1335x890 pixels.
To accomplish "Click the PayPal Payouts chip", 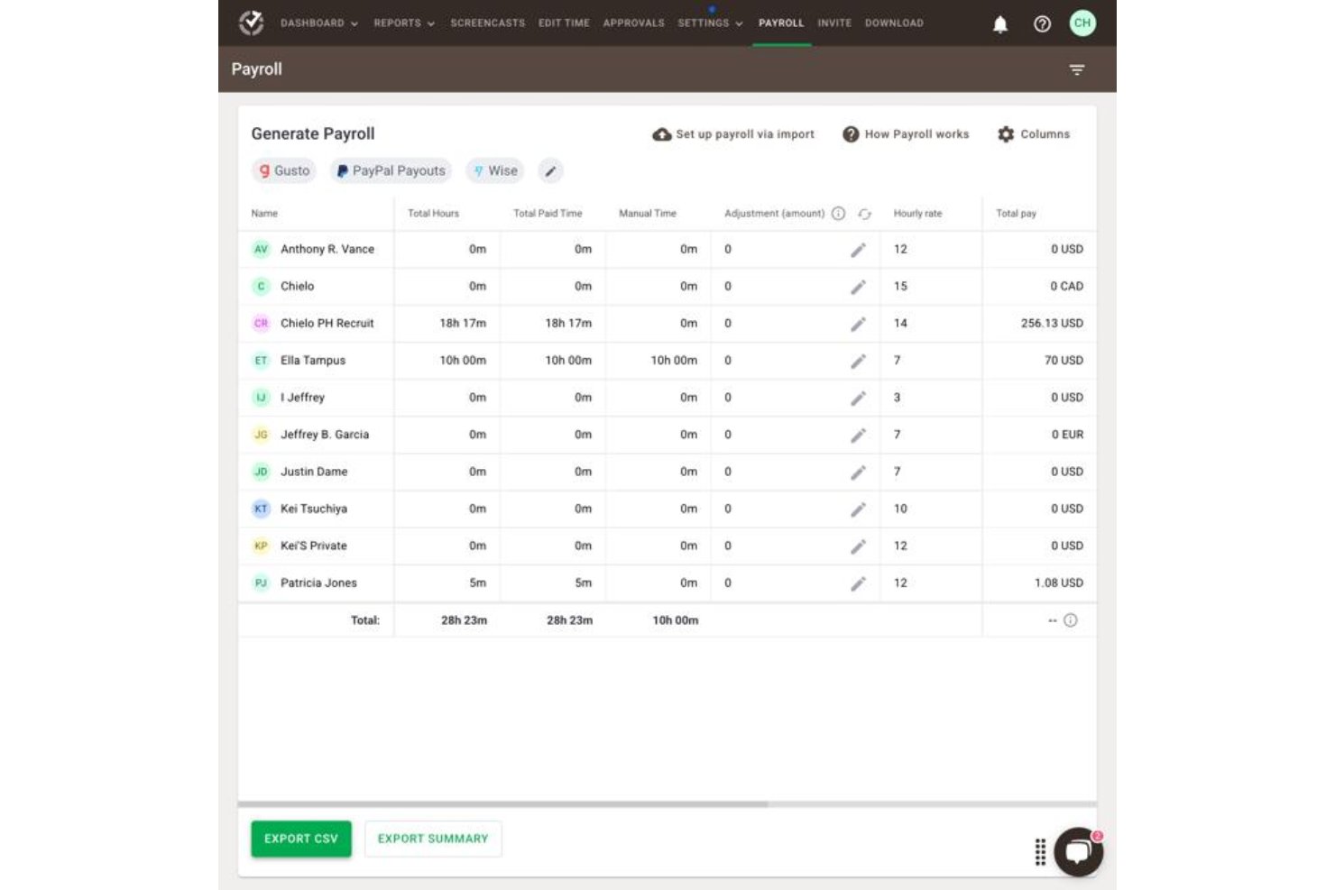I will (391, 170).
